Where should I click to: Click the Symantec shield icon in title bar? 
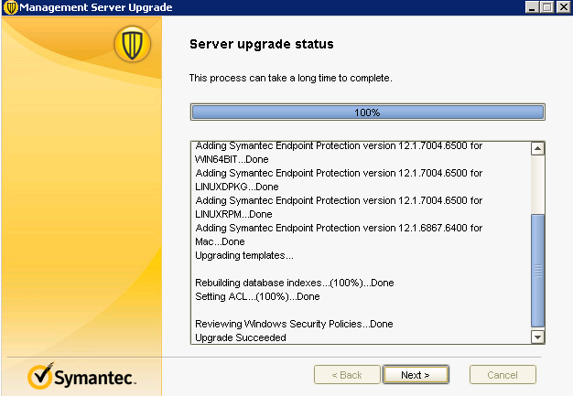pos(11,7)
